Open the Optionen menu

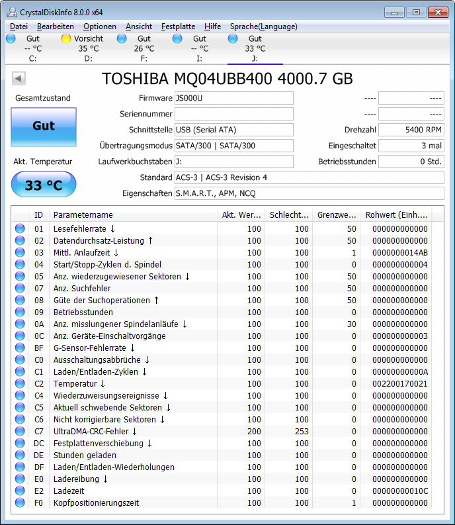100,26
